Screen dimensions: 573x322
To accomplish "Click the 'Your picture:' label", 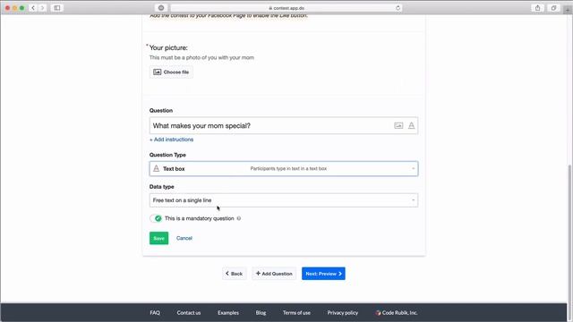I will point(168,47).
